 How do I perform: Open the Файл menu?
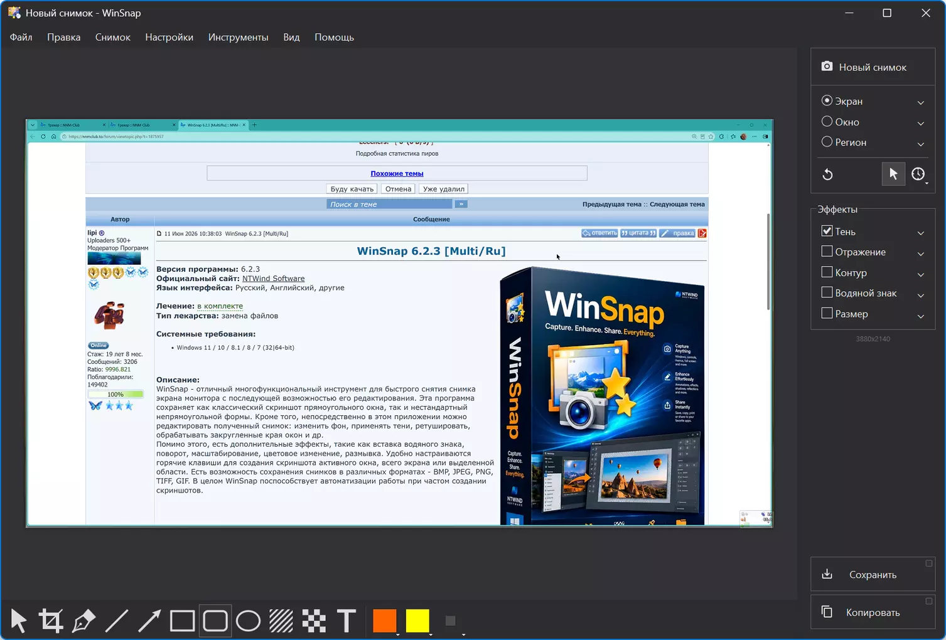pos(21,37)
